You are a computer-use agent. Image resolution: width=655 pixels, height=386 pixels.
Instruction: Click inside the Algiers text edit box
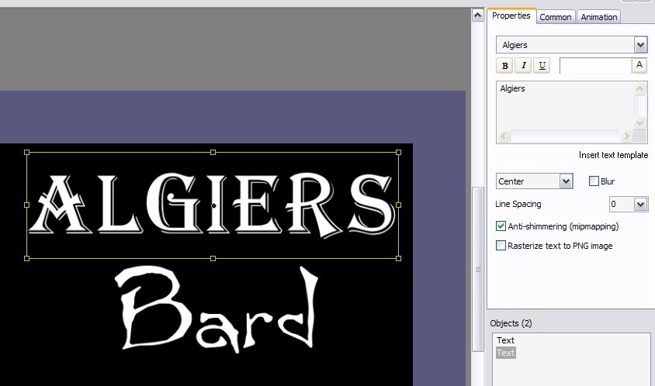tap(564, 105)
